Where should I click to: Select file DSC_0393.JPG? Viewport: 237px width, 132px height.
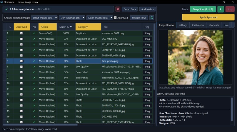tap(109, 117)
